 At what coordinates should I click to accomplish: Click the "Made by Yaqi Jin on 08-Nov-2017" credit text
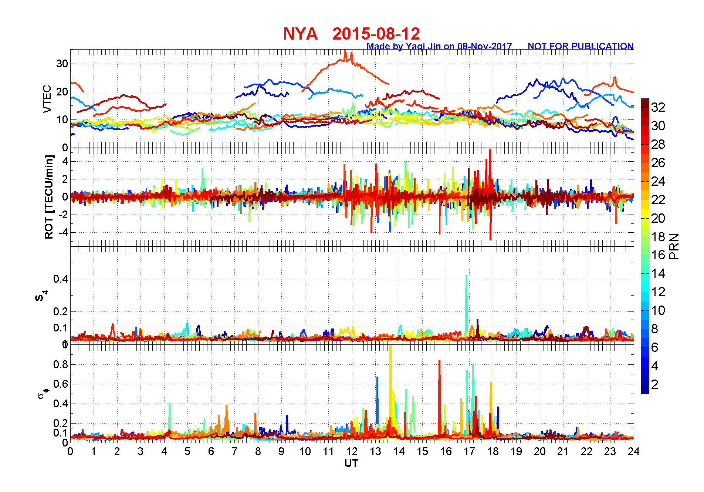click(439, 46)
